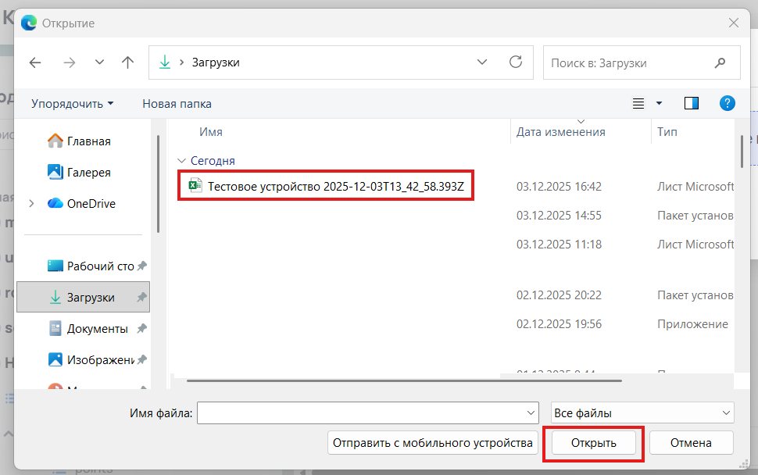Open the Help question mark icon

coord(727,103)
